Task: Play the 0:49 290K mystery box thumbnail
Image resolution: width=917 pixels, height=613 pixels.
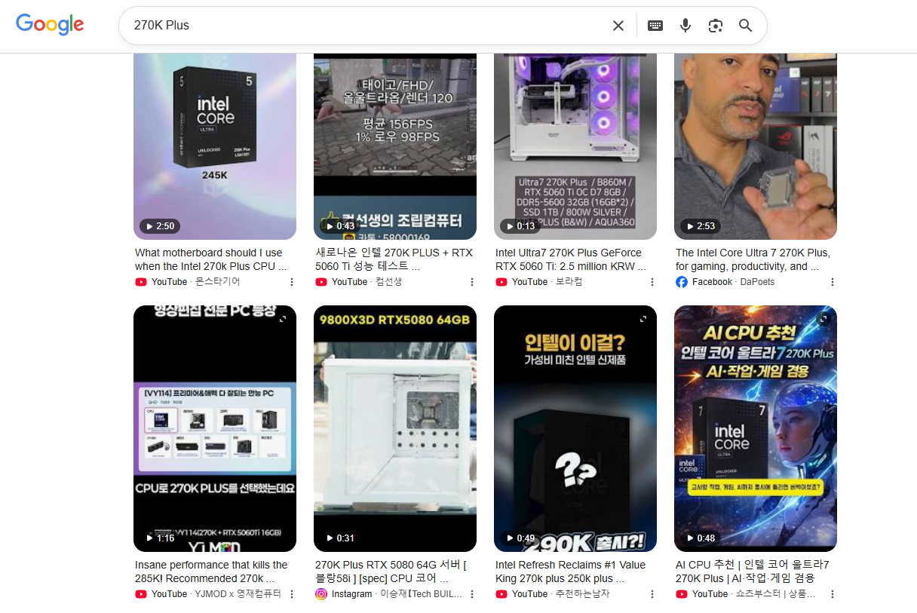Action: (575, 428)
